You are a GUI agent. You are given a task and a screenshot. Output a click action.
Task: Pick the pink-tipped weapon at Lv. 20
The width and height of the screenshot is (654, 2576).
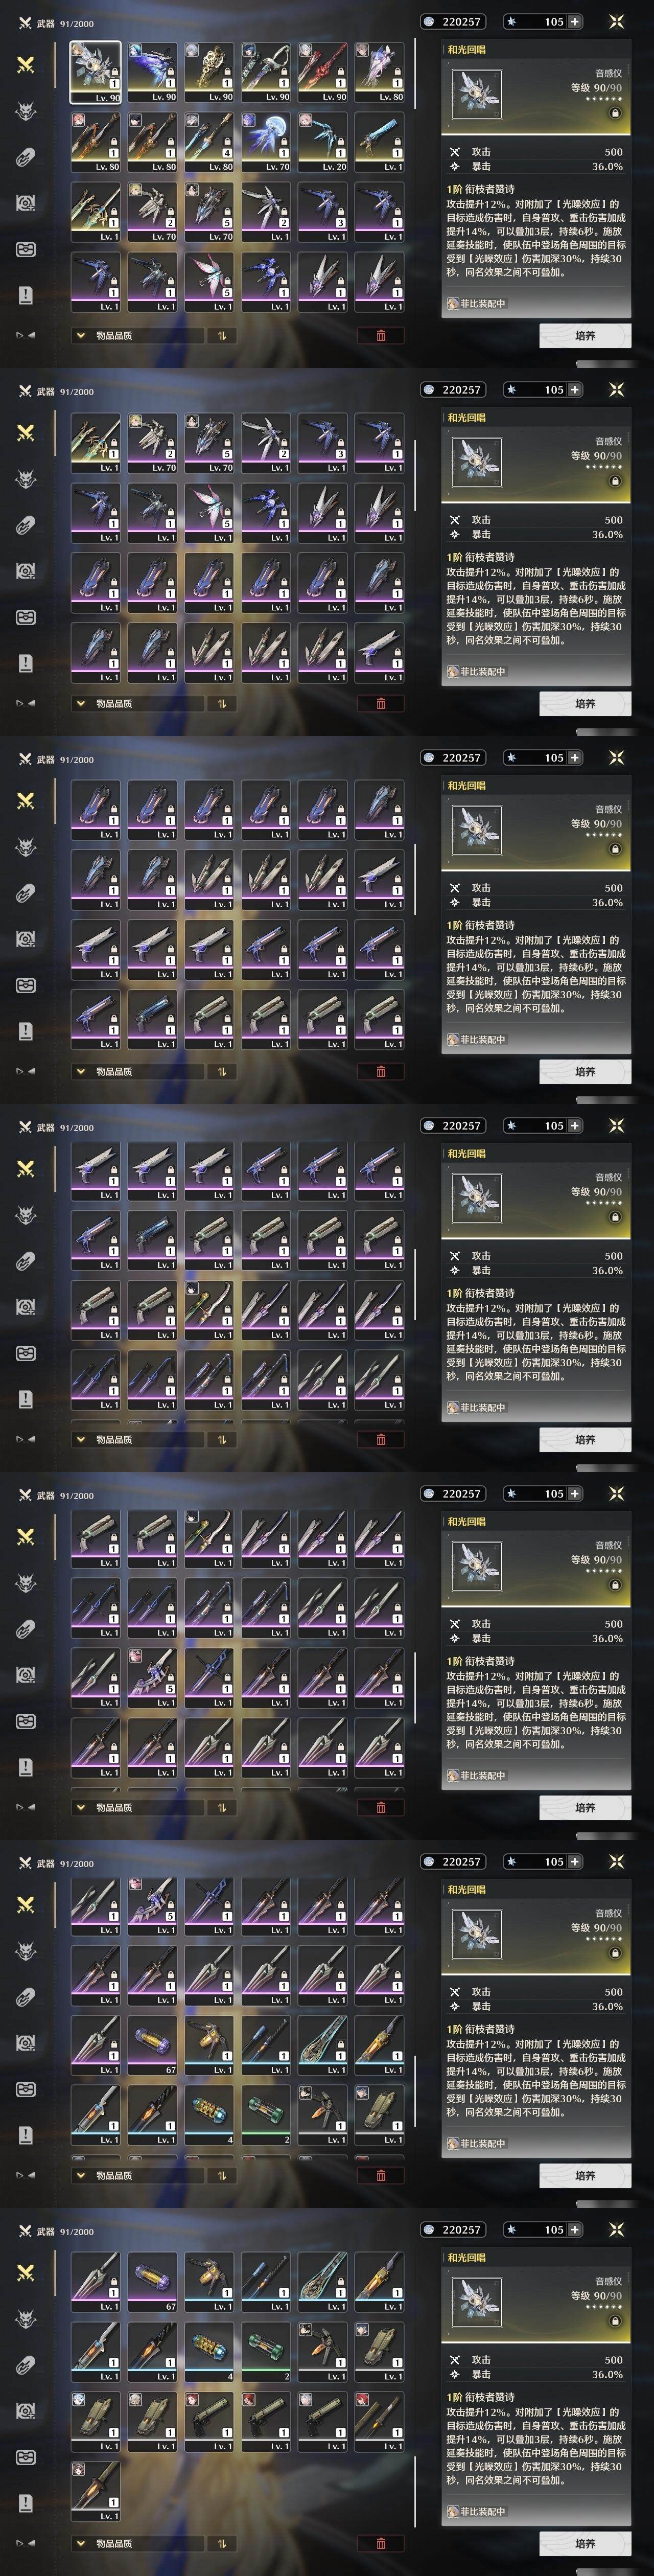(x=322, y=141)
